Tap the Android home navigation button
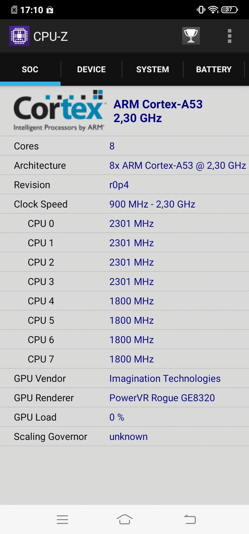The width and height of the screenshot is (249, 534). pyautogui.click(x=124, y=519)
